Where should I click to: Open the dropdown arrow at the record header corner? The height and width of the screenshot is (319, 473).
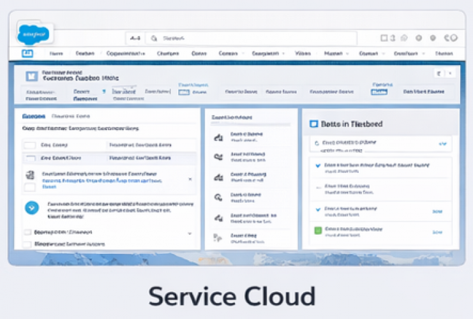pyautogui.click(x=450, y=73)
